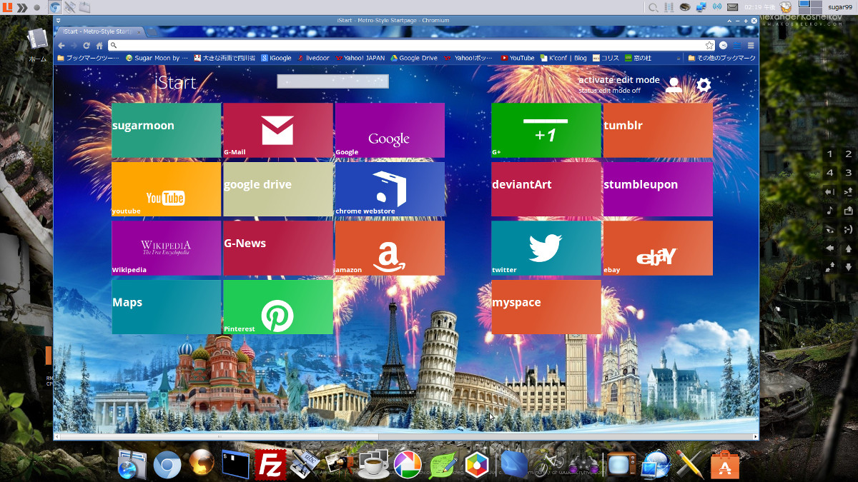The image size is (858, 482).
Task: Open the YouTube bookmark in the bar
Action: 518,58
